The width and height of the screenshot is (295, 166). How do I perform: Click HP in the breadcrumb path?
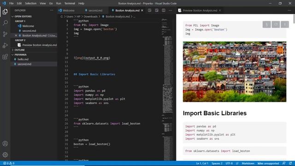click(x=78, y=17)
